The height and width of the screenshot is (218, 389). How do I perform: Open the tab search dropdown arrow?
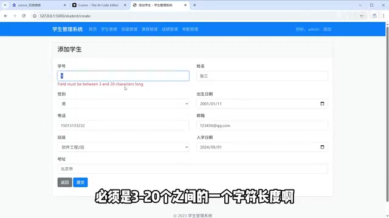tap(5, 5)
